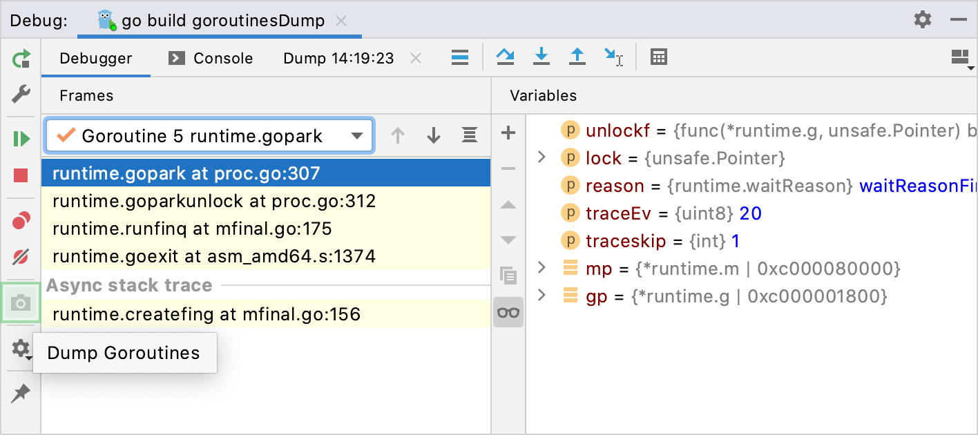The image size is (978, 435).
Task: Toggle the Pin Tab icon
Action: pyautogui.click(x=21, y=394)
